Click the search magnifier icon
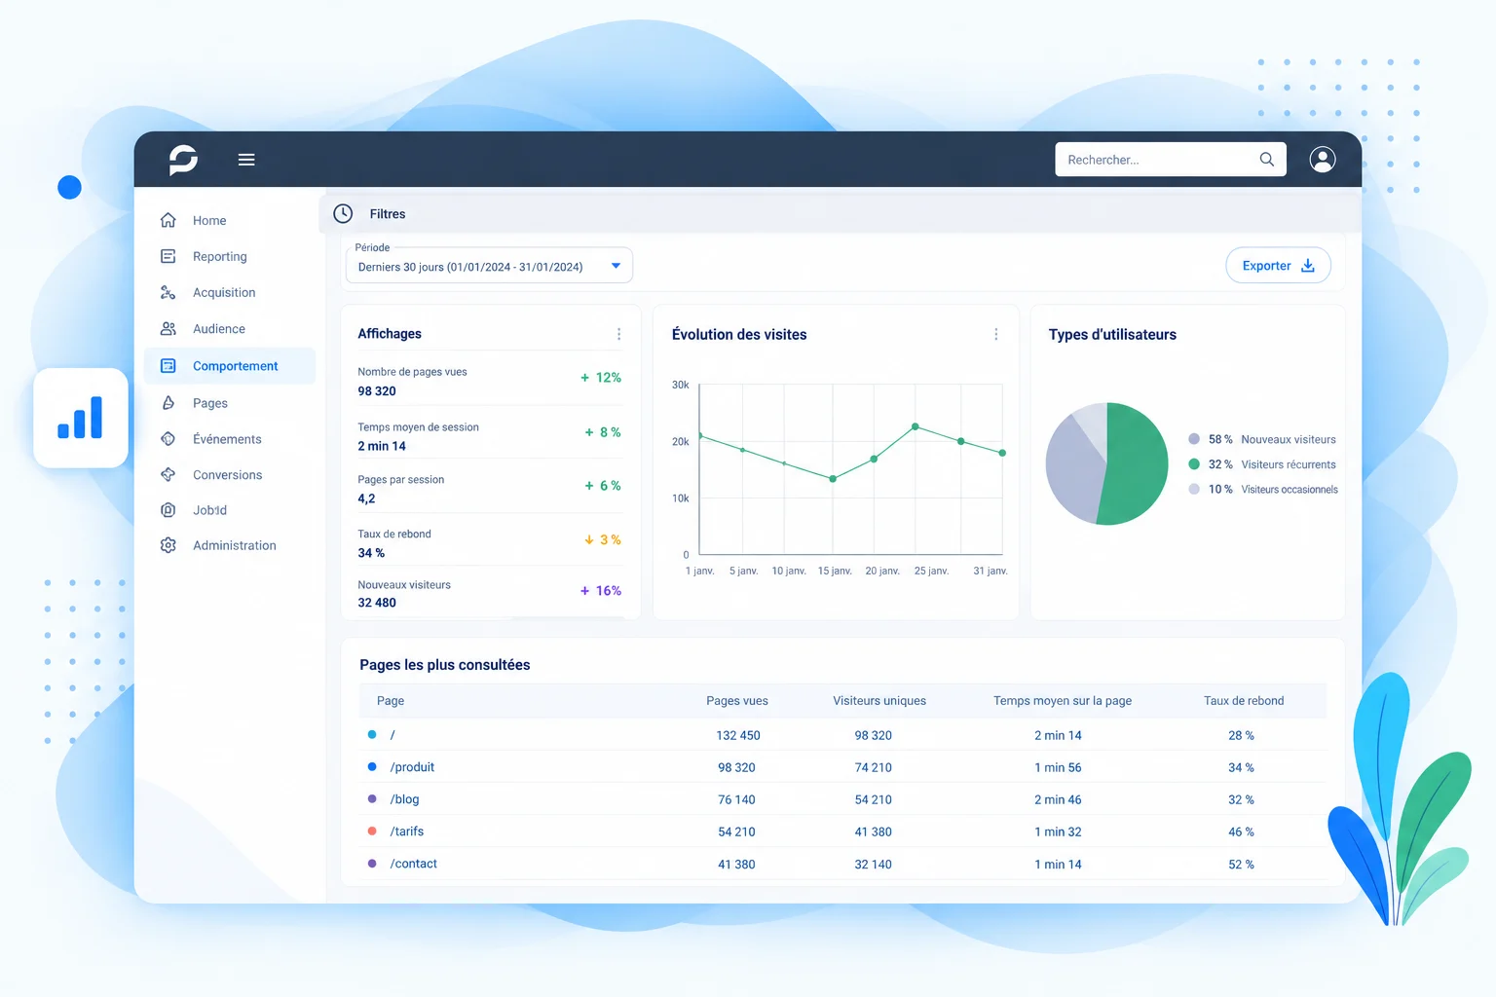Image resolution: width=1496 pixels, height=997 pixels. (x=1266, y=160)
